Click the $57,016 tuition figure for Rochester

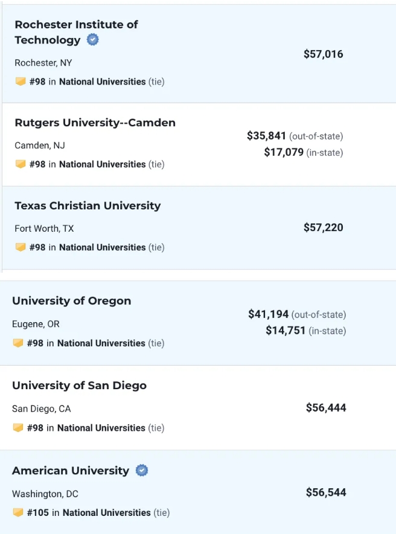pyautogui.click(x=323, y=54)
